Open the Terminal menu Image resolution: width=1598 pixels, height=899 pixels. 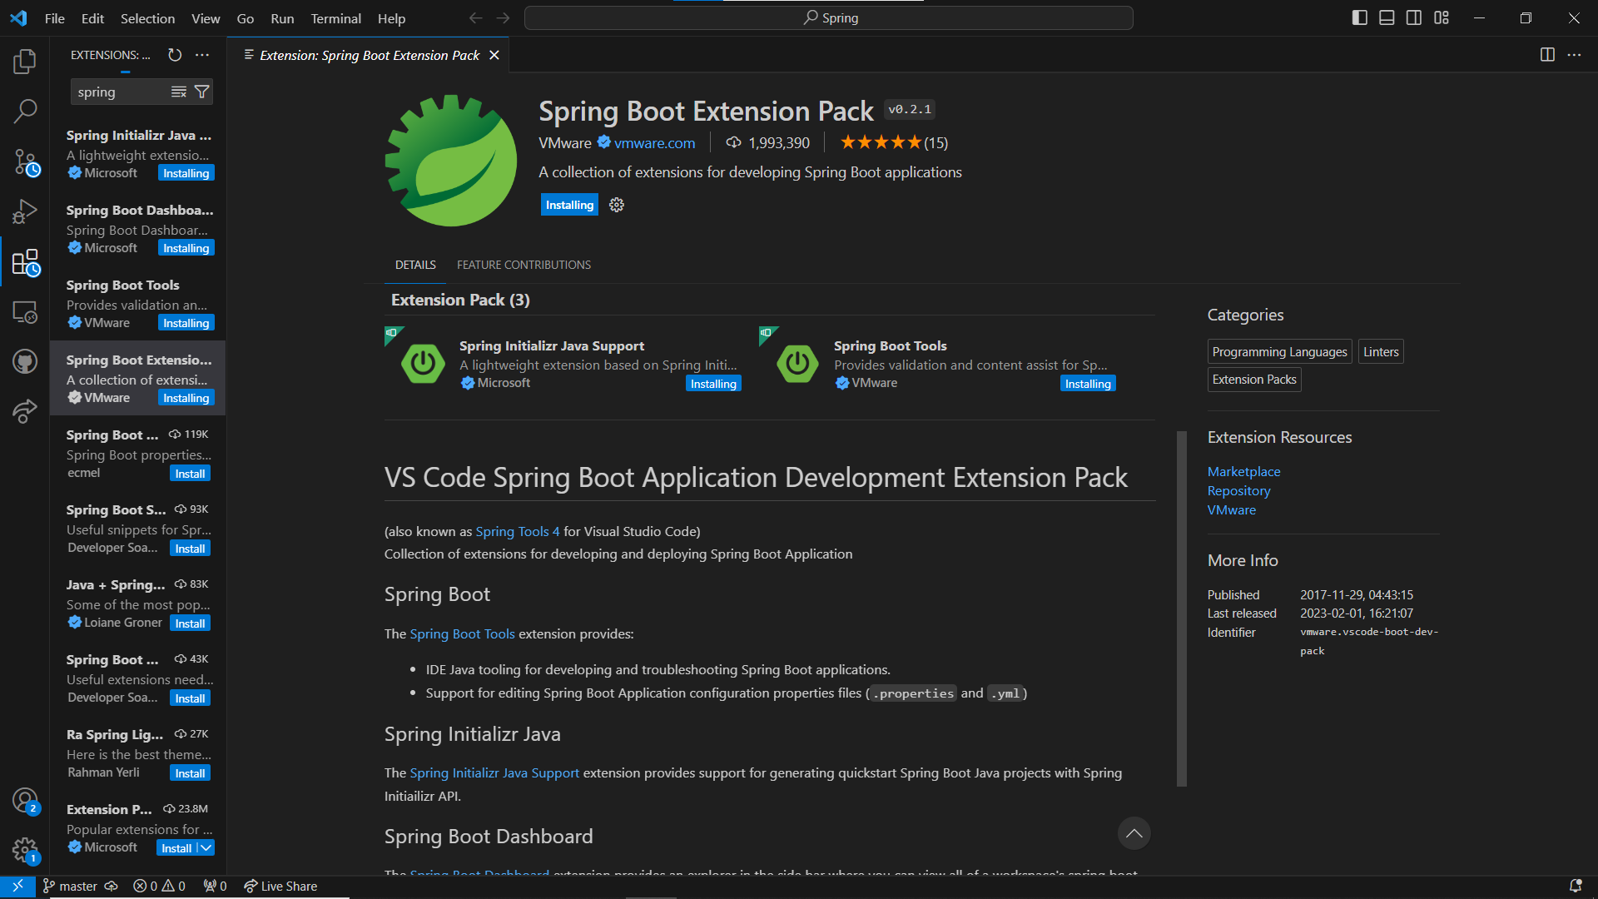coord(335,18)
